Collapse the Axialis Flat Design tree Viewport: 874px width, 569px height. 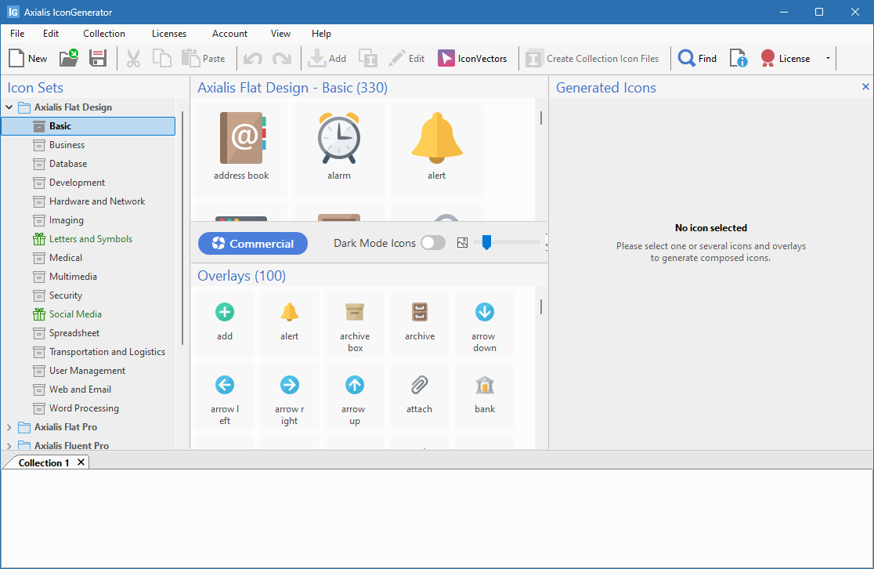point(8,107)
